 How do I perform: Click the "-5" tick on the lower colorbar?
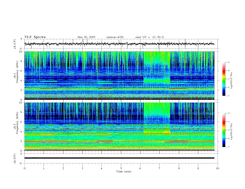pos(228,130)
